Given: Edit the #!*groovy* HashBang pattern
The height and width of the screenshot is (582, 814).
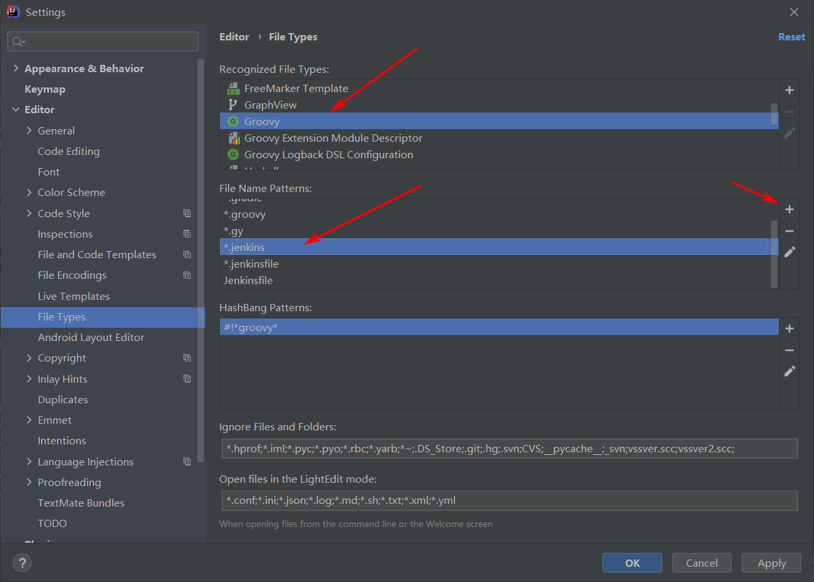Looking at the screenshot, I should [789, 371].
